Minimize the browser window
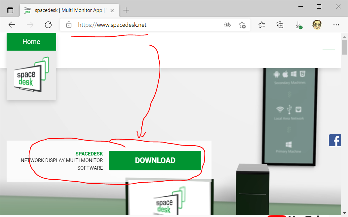This screenshot has width=348, height=217. click(x=300, y=7)
